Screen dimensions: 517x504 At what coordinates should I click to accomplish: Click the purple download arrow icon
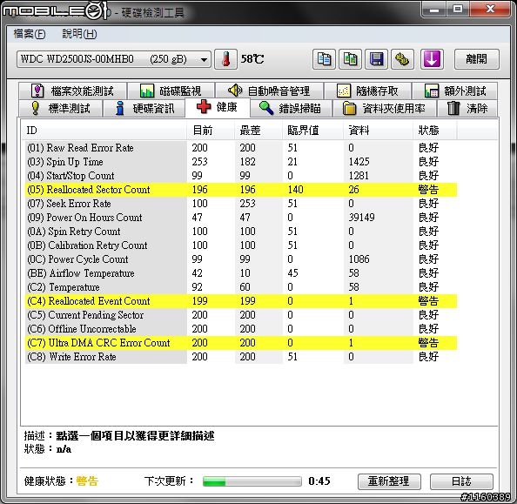(x=432, y=59)
